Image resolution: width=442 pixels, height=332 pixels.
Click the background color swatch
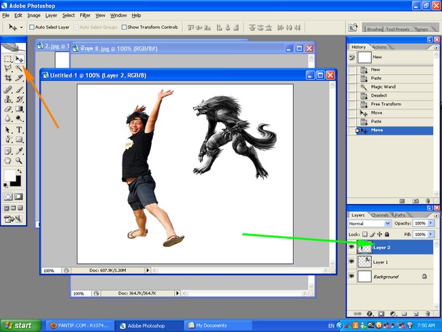[x=18, y=182]
